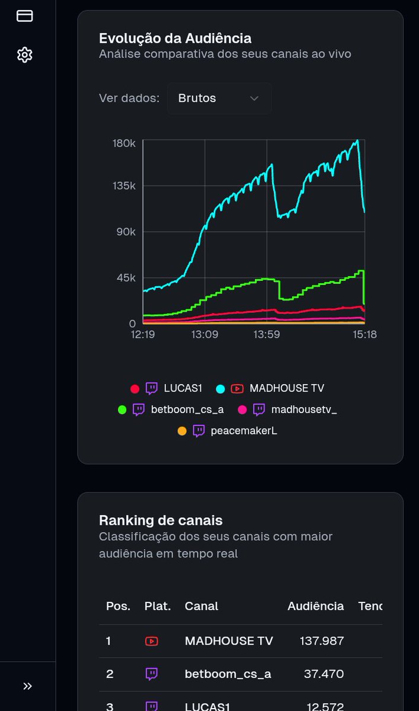This screenshot has height=711, width=419.
Task: Click the YouTube icon beside MADHOUSE TV legend
Action: click(237, 389)
